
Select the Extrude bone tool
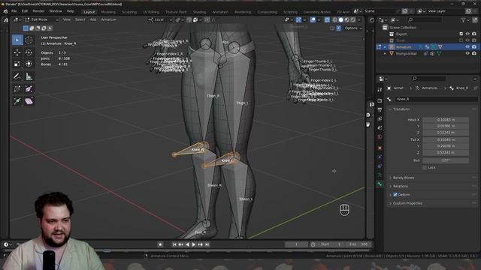17,101
